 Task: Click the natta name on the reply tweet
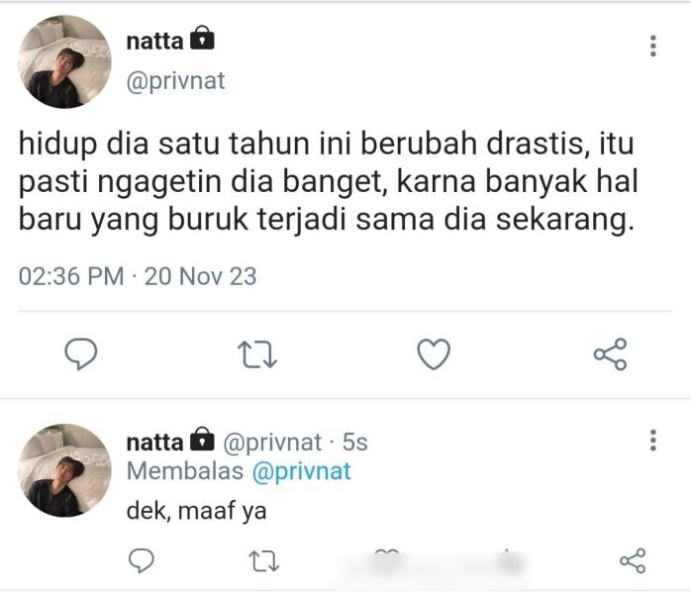(x=154, y=442)
